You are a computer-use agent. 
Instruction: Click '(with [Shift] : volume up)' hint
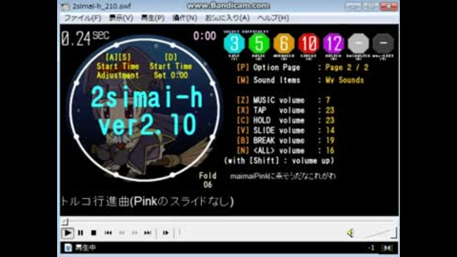(279, 161)
